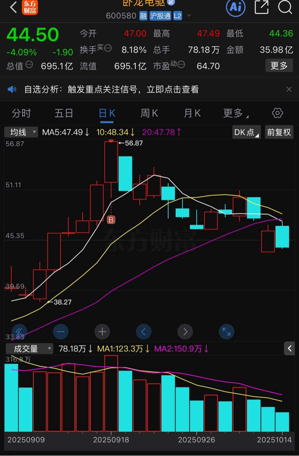Image resolution: width=299 pixels, height=456 pixels.
Task: Tap the stock code 600580
Action: 121,16
